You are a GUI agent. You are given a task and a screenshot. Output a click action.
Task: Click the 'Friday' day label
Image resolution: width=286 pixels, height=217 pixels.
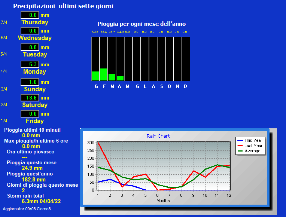(x=35, y=121)
